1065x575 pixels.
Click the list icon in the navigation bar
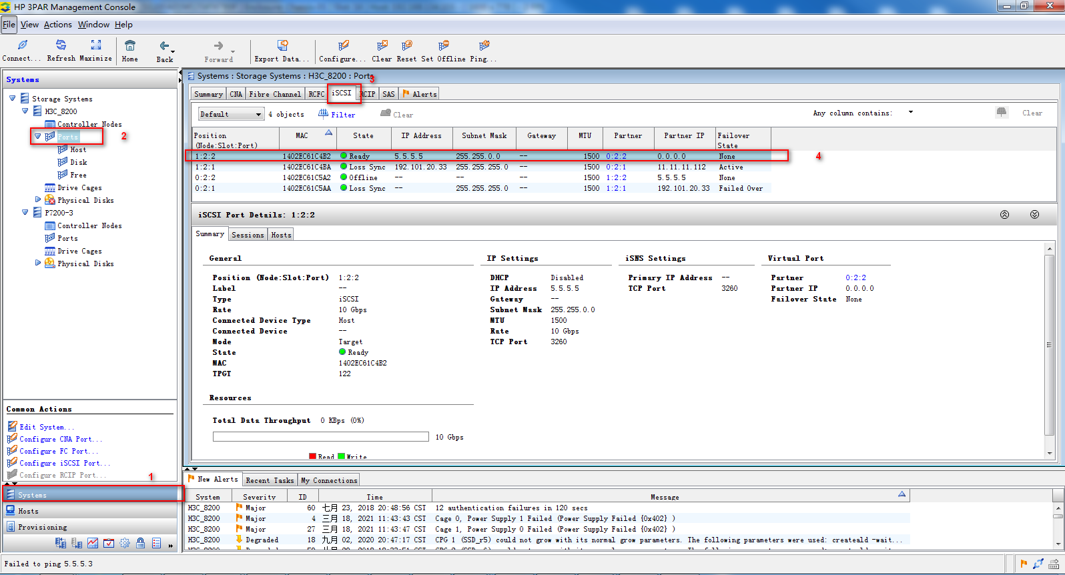pyautogui.click(x=157, y=543)
